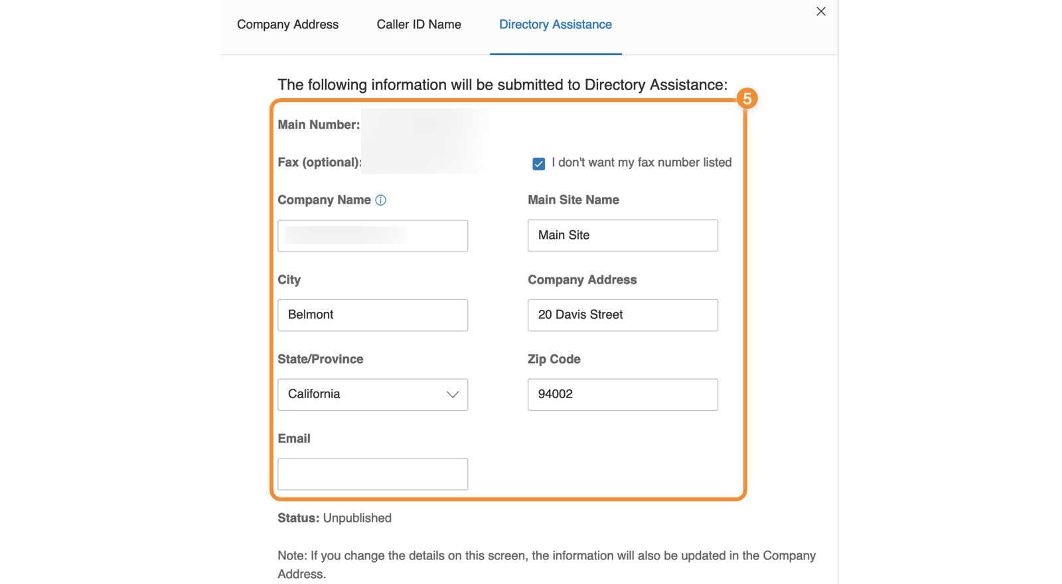Click the Fax (optional) label

tap(319, 163)
